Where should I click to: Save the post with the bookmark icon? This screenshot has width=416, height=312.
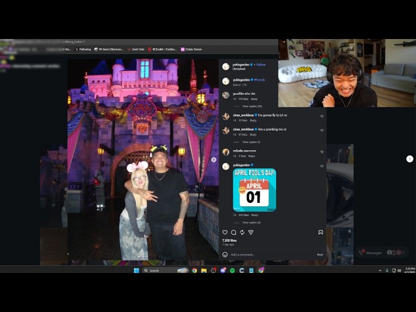click(x=320, y=233)
